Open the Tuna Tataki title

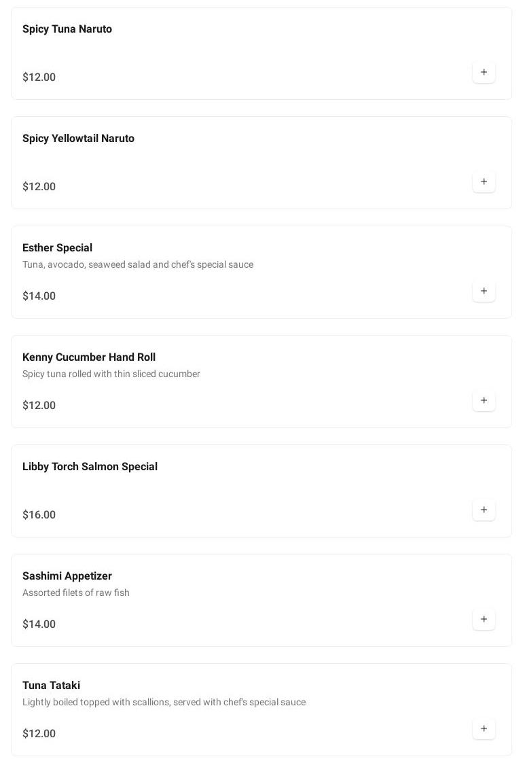point(52,686)
